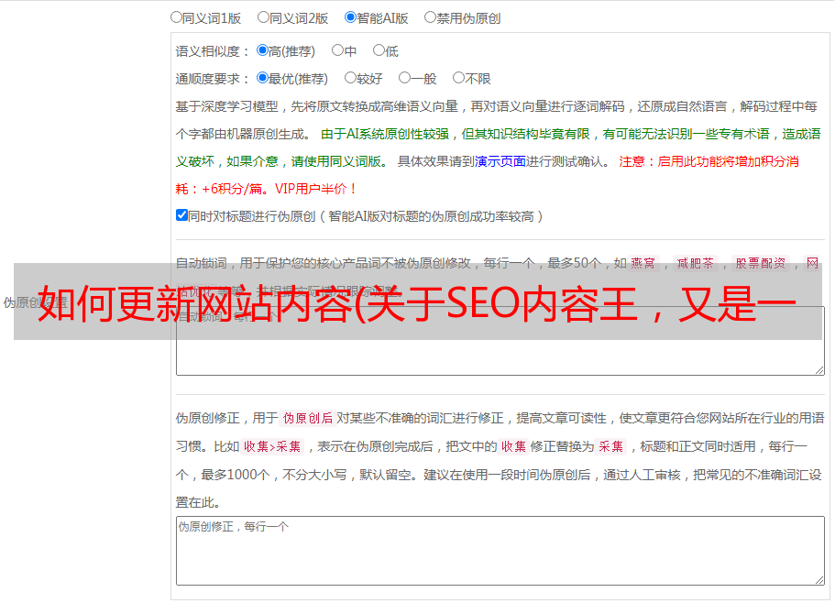Set 通顺度要求 to 不限
The width and height of the screenshot is (835, 603).
click(458, 78)
